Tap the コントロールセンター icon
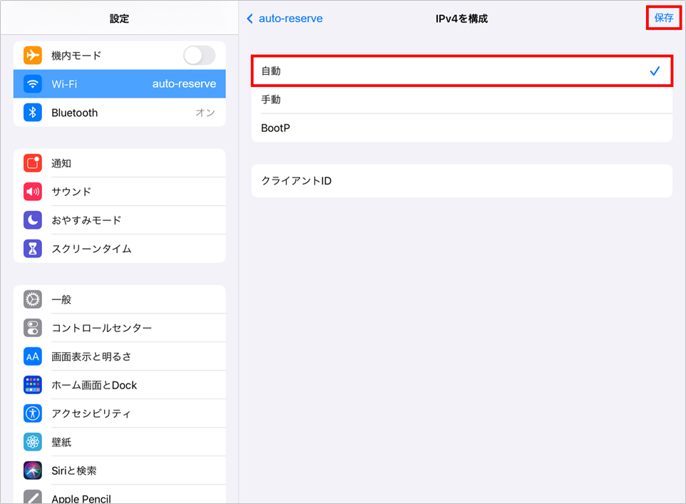The width and height of the screenshot is (686, 504). coord(33,328)
